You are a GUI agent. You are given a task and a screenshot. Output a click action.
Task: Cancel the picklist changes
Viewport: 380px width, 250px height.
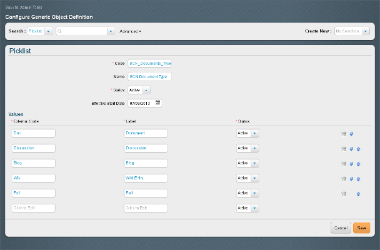click(341, 228)
